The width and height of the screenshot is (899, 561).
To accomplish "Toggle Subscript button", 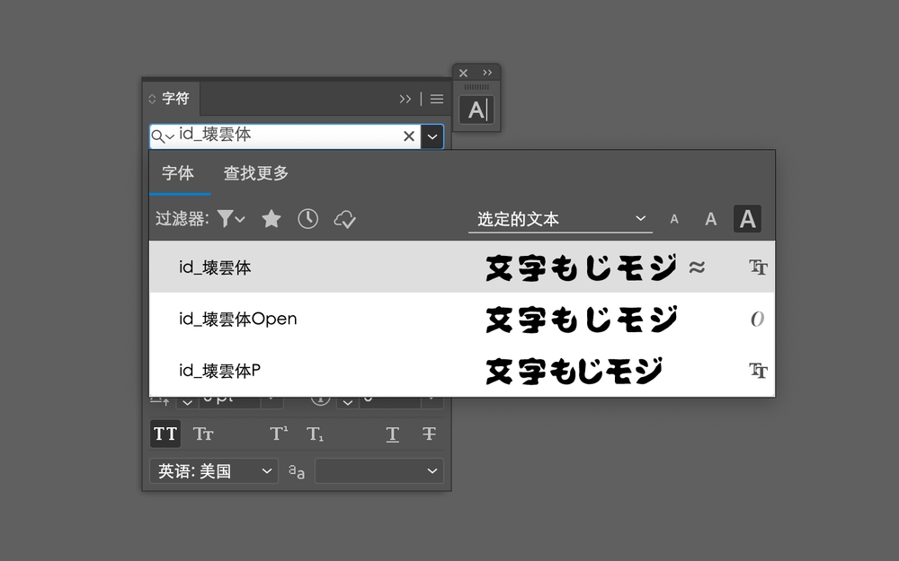I will coord(315,434).
